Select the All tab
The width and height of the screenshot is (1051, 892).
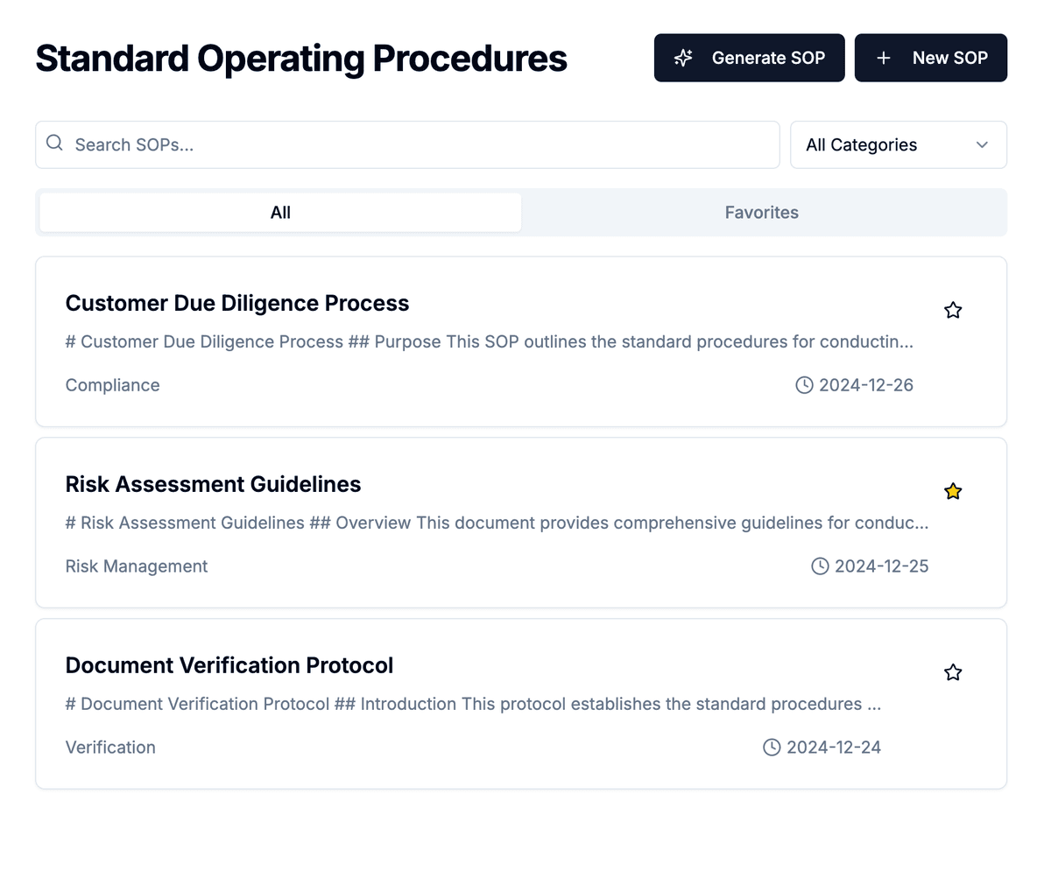pos(279,212)
